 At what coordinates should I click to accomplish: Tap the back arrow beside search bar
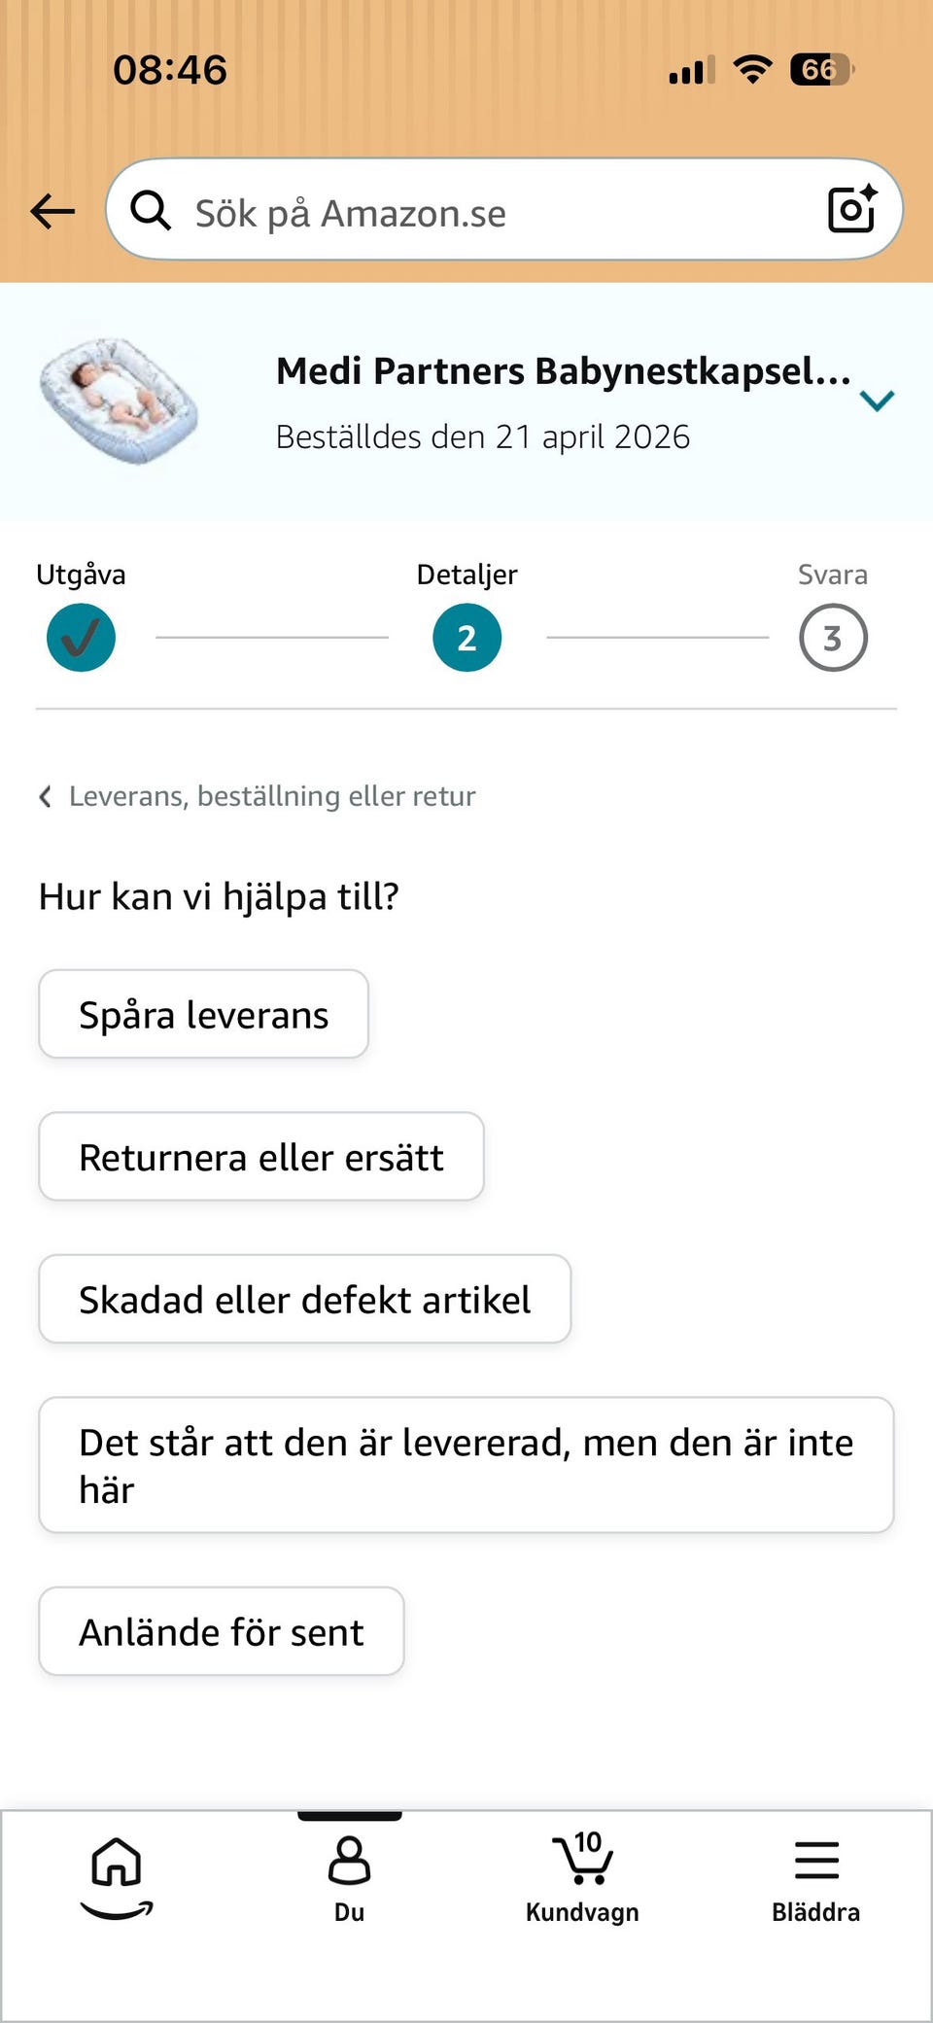coord(52,211)
